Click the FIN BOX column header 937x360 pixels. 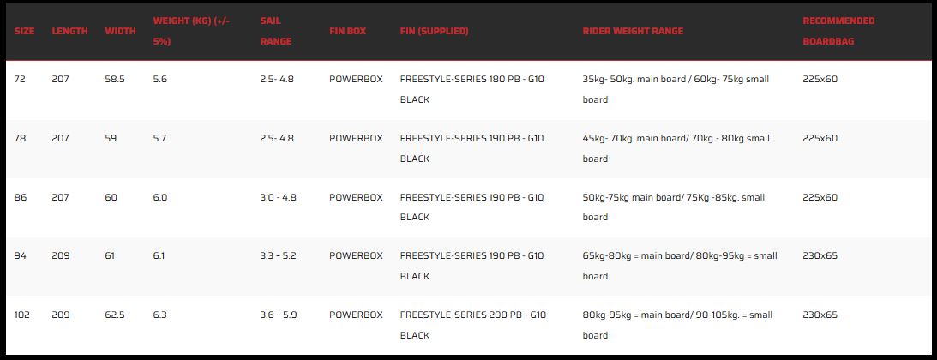click(x=348, y=31)
